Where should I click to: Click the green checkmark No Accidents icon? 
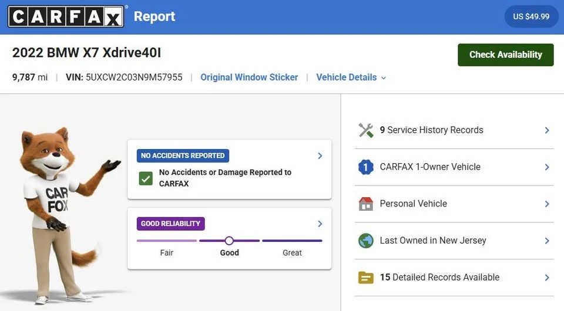[146, 178]
